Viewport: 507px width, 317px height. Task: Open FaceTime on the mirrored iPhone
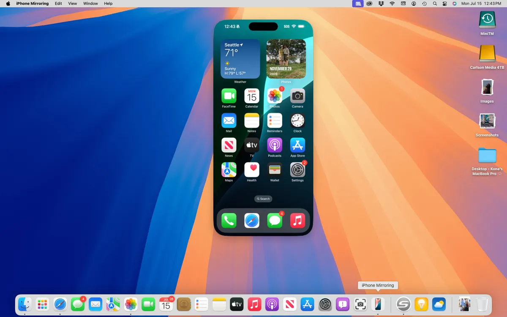[229, 96]
